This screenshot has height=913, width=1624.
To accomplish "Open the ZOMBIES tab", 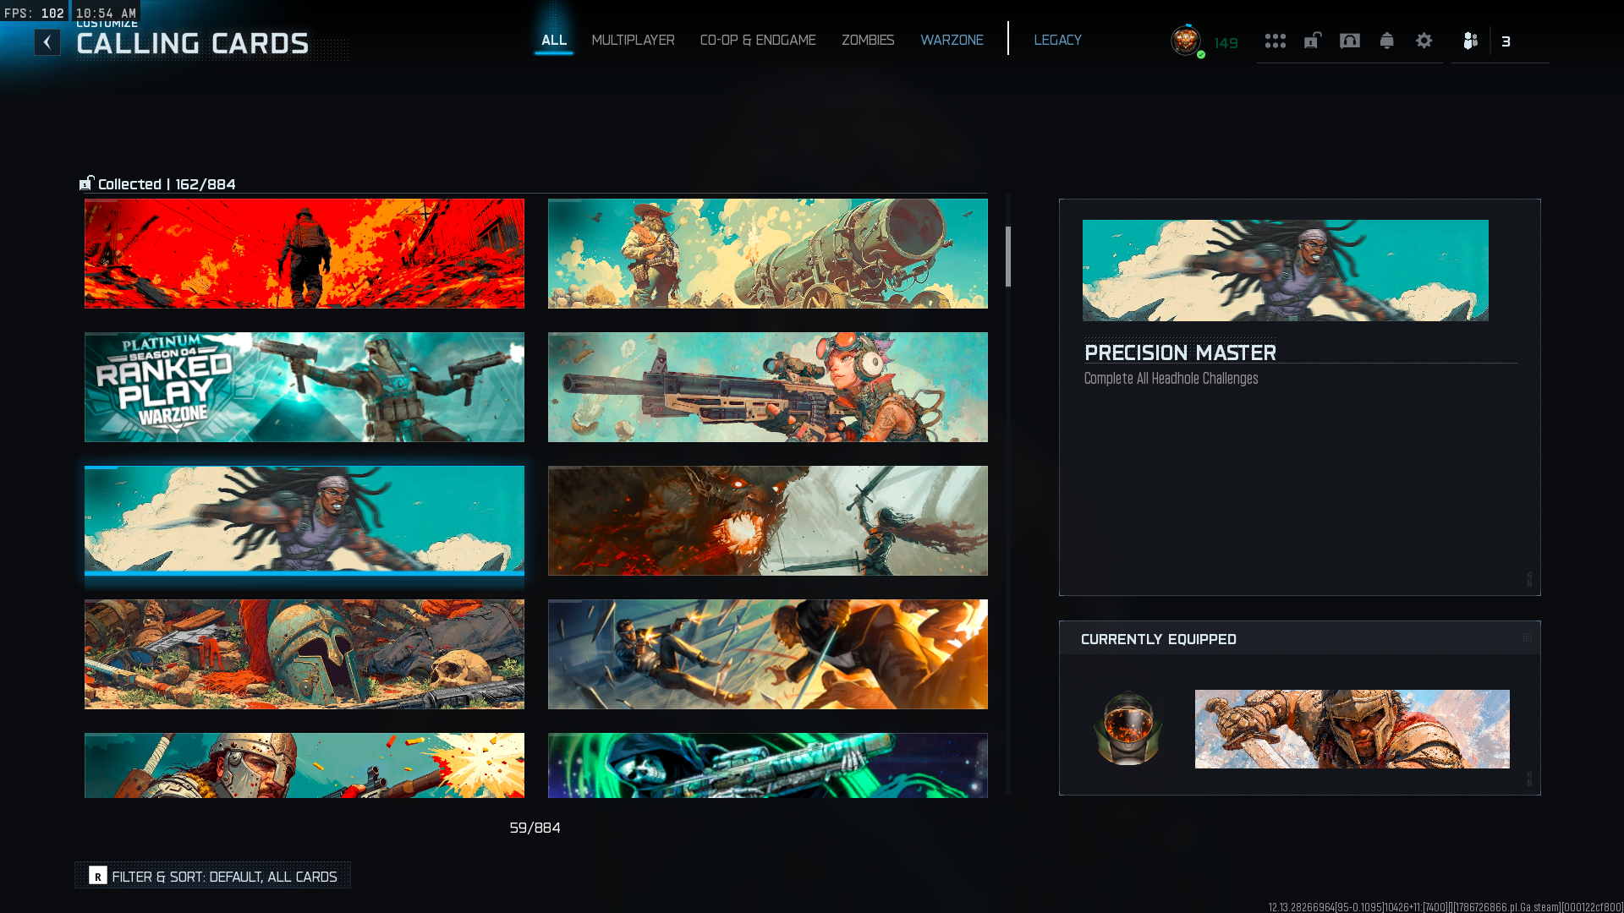I will point(868,40).
